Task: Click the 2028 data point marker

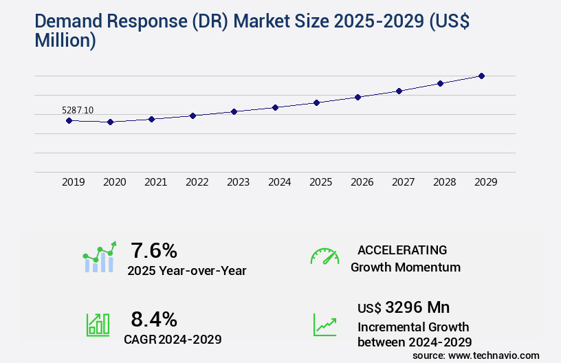Action: [x=440, y=83]
